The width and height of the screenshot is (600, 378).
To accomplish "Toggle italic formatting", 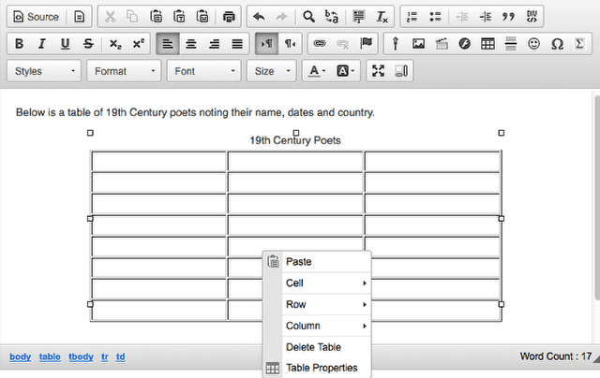I will click(42, 44).
